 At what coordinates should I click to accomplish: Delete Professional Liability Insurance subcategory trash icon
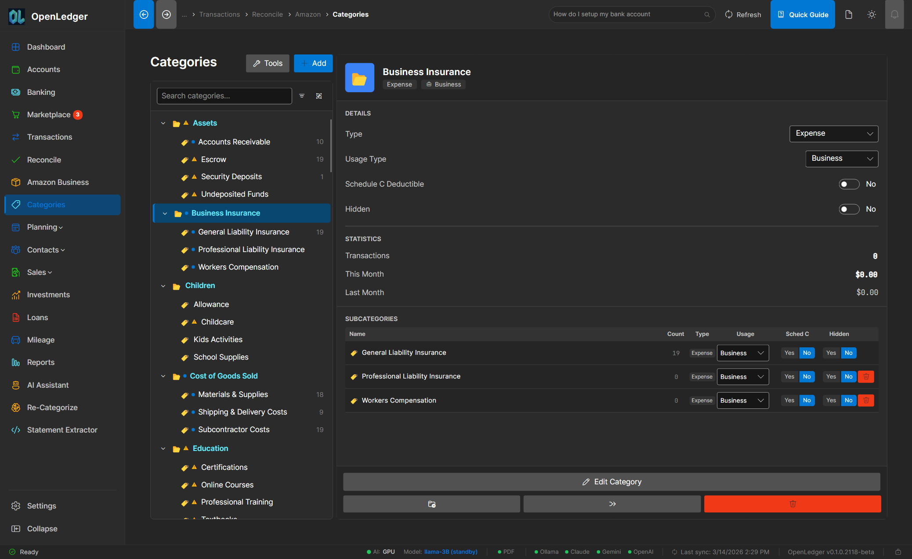[x=866, y=376]
